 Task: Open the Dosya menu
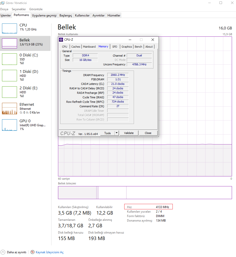[4, 9]
